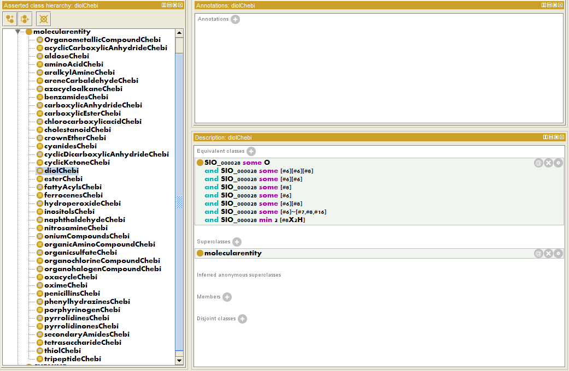Select aminoAcidChebi class
The height and width of the screenshot is (371, 569).
[74, 64]
